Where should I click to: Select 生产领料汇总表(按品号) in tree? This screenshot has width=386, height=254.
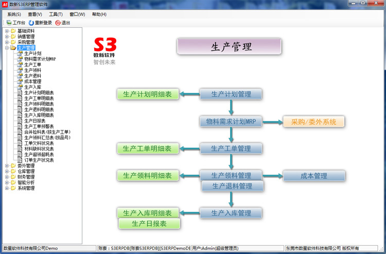pos(47,138)
